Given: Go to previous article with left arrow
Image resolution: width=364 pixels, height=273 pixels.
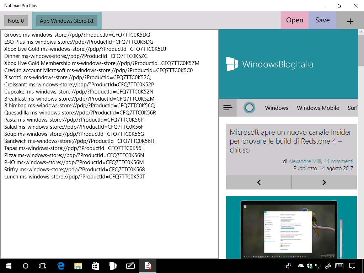Looking at the screenshot, I should [x=259, y=182].
